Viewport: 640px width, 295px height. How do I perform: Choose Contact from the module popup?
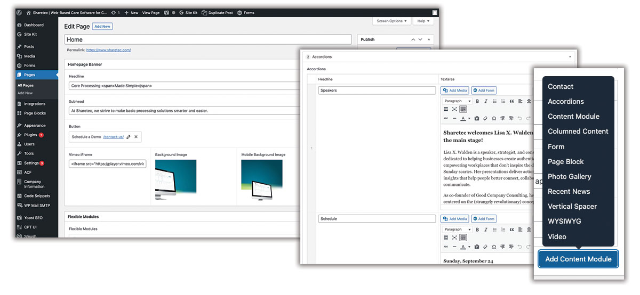[x=561, y=86]
